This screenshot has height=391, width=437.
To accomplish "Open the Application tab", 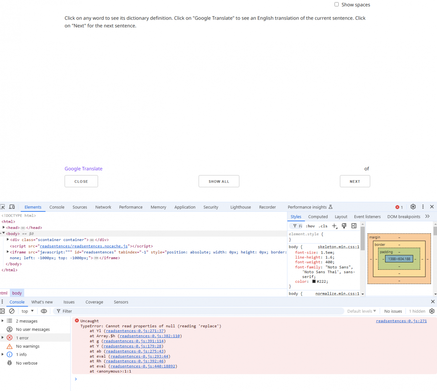I will pos(185,207).
